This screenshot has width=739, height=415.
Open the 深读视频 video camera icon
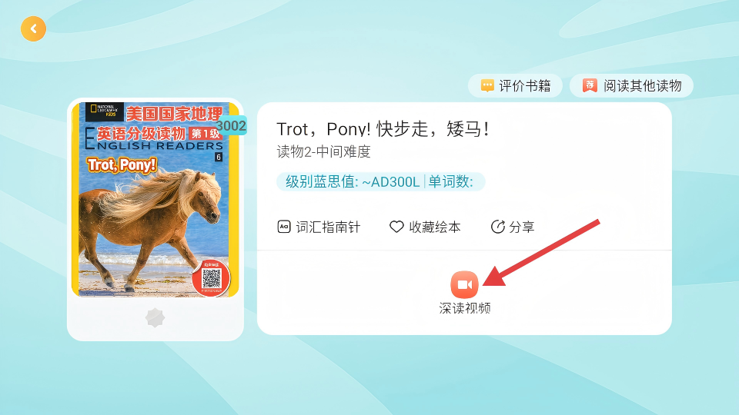(x=464, y=284)
